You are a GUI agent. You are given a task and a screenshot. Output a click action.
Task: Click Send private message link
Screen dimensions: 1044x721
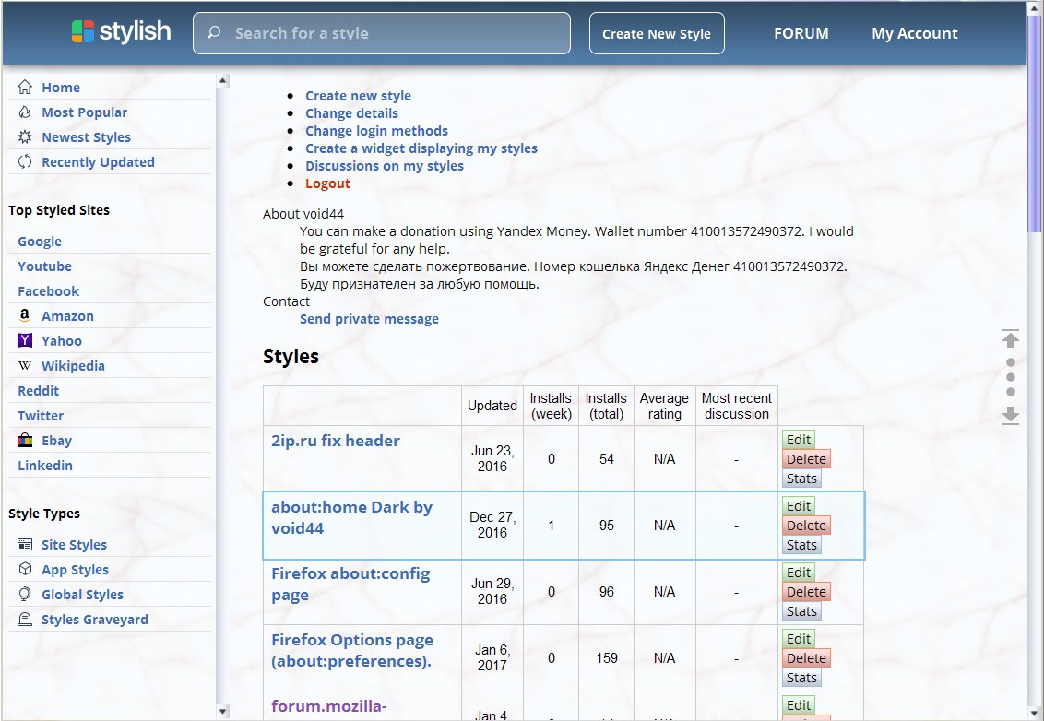[369, 319]
